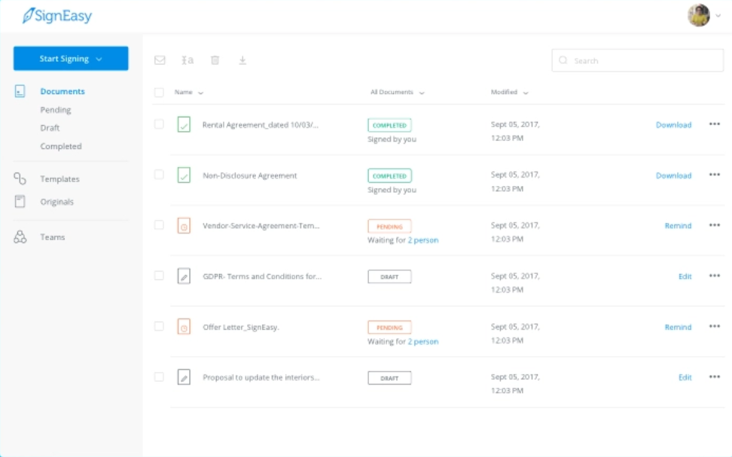Open more options for Offer Letter_SignEasy row
The image size is (732, 457).
click(x=714, y=326)
